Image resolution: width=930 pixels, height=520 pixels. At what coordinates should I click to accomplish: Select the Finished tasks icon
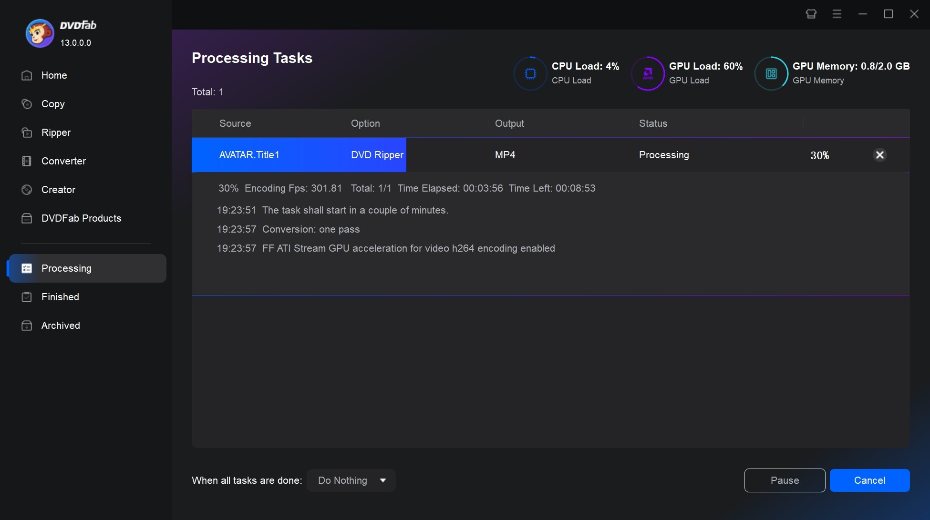(x=26, y=296)
